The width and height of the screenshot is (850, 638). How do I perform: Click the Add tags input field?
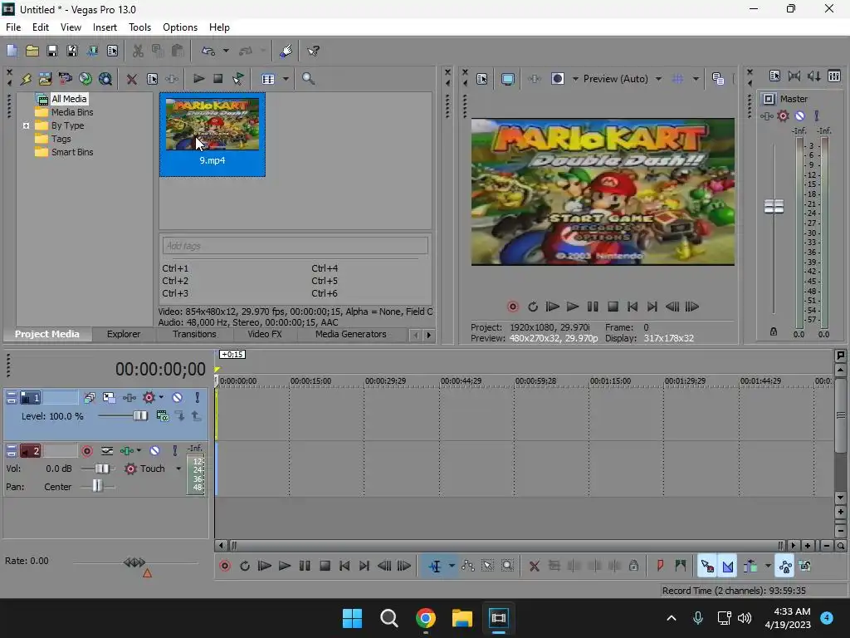(x=295, y=246)
